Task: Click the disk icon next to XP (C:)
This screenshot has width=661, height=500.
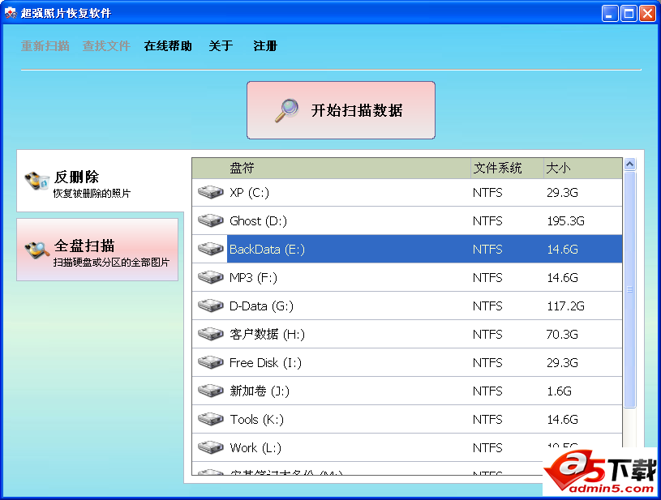Action: click(x=210, y=192)
